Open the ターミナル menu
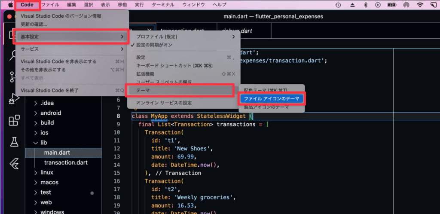Screen dimensions: 440x214 pos(162,5)
